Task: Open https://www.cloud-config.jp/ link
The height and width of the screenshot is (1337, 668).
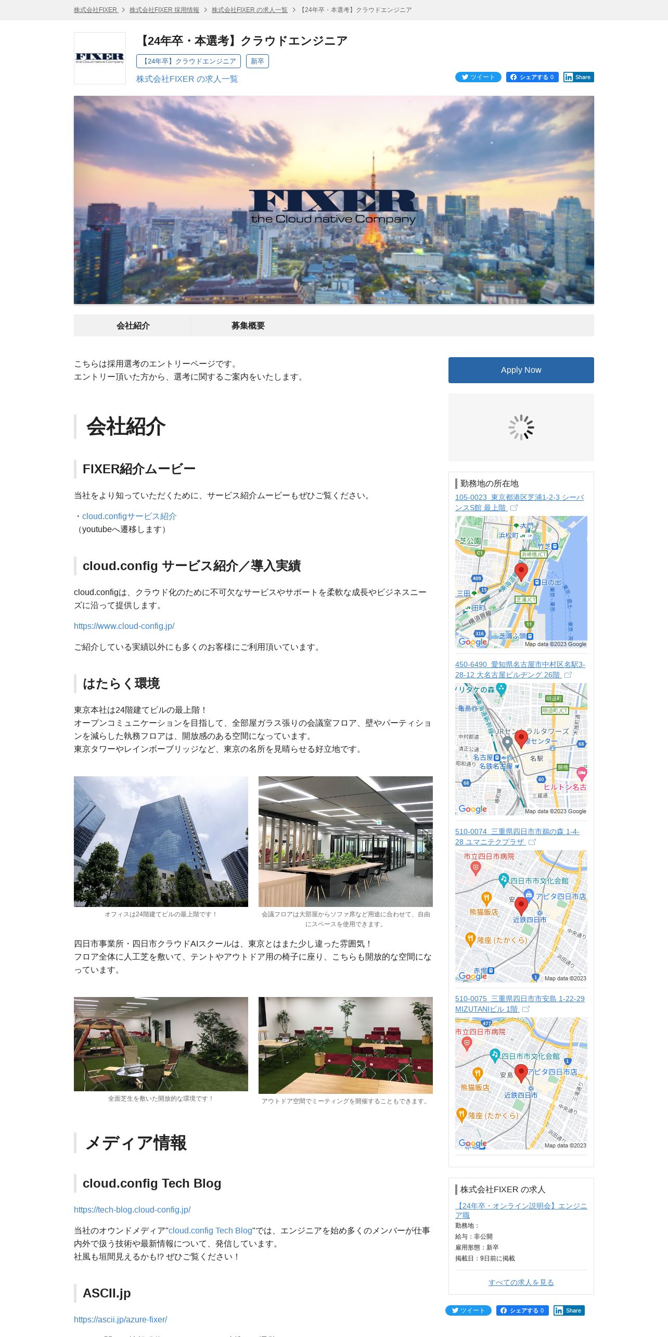Action: click(124, 626)
